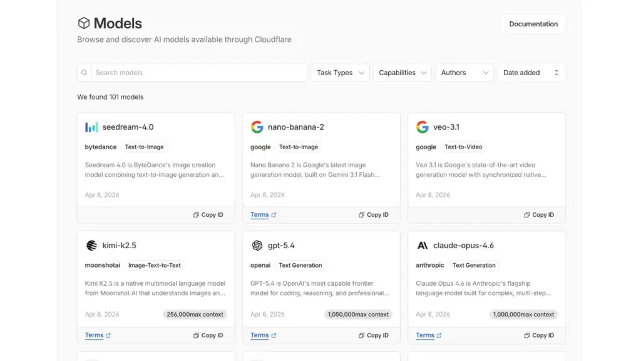Click the gpt-5.4 OpenAI logo
641x361 pixels.
click(x=257, y=245)
